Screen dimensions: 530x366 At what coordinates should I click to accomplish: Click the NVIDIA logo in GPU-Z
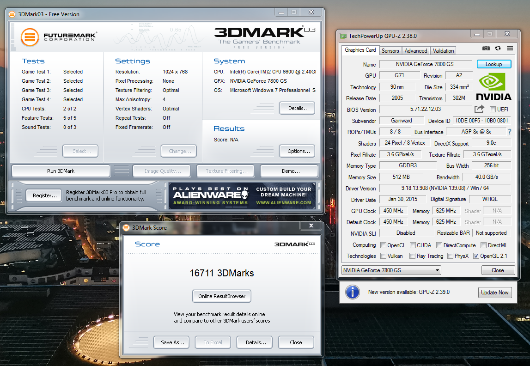[493, 87]
